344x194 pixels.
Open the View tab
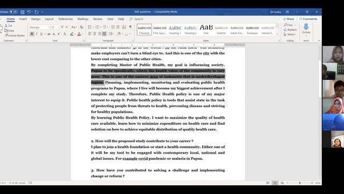click(110, 19)
